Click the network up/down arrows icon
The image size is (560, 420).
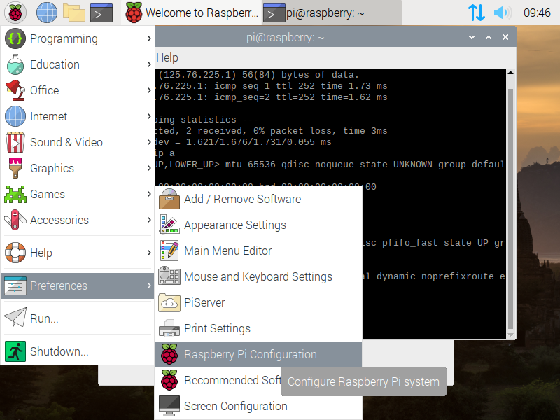click(x=477, y=13)
